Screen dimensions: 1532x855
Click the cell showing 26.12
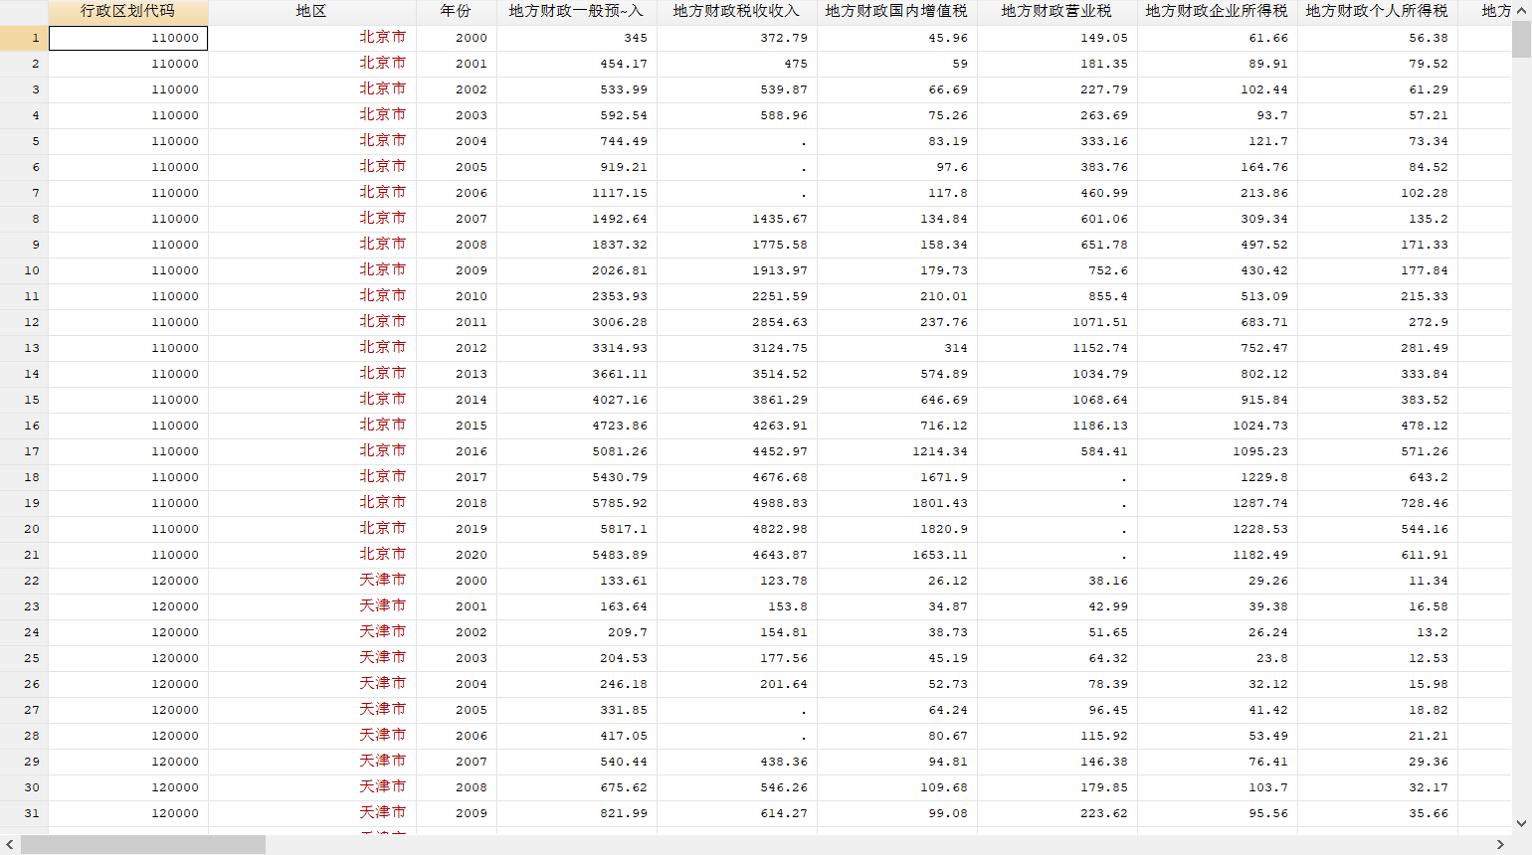coord(897,581)
